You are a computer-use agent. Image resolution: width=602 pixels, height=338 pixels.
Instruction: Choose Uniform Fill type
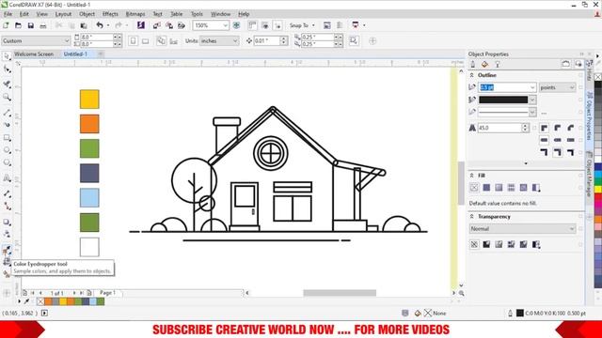tap(486, 188)
